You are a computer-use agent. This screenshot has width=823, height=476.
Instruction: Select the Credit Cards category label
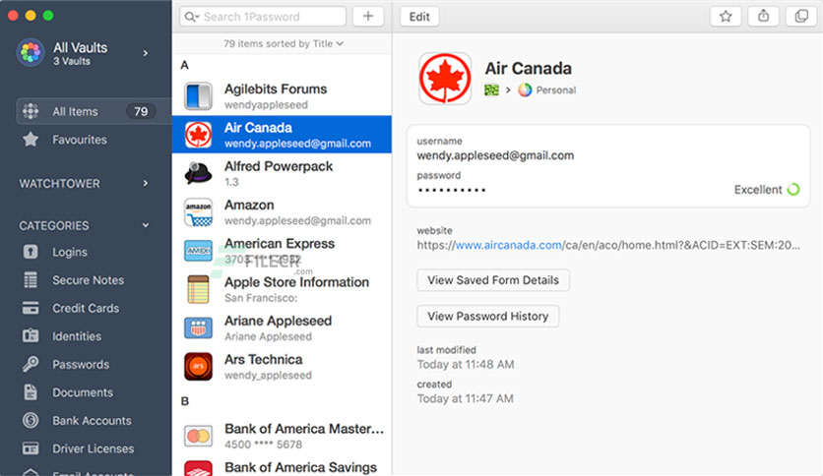coord(86,308)
